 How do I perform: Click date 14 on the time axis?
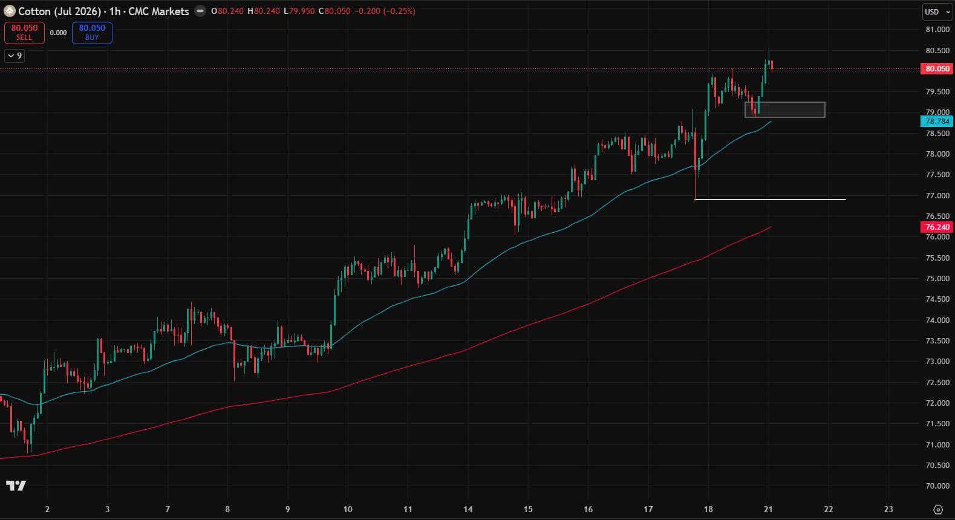click(x=468, y=509)
